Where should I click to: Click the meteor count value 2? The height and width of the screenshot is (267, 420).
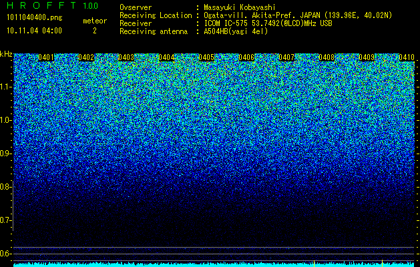95,31
